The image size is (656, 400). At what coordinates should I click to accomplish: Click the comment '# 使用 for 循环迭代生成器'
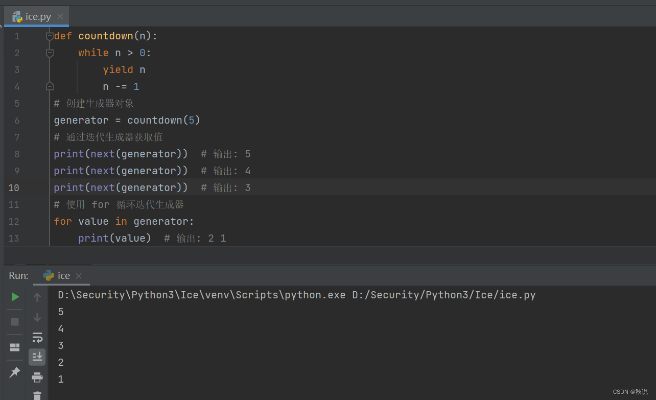tap(119, 204)
